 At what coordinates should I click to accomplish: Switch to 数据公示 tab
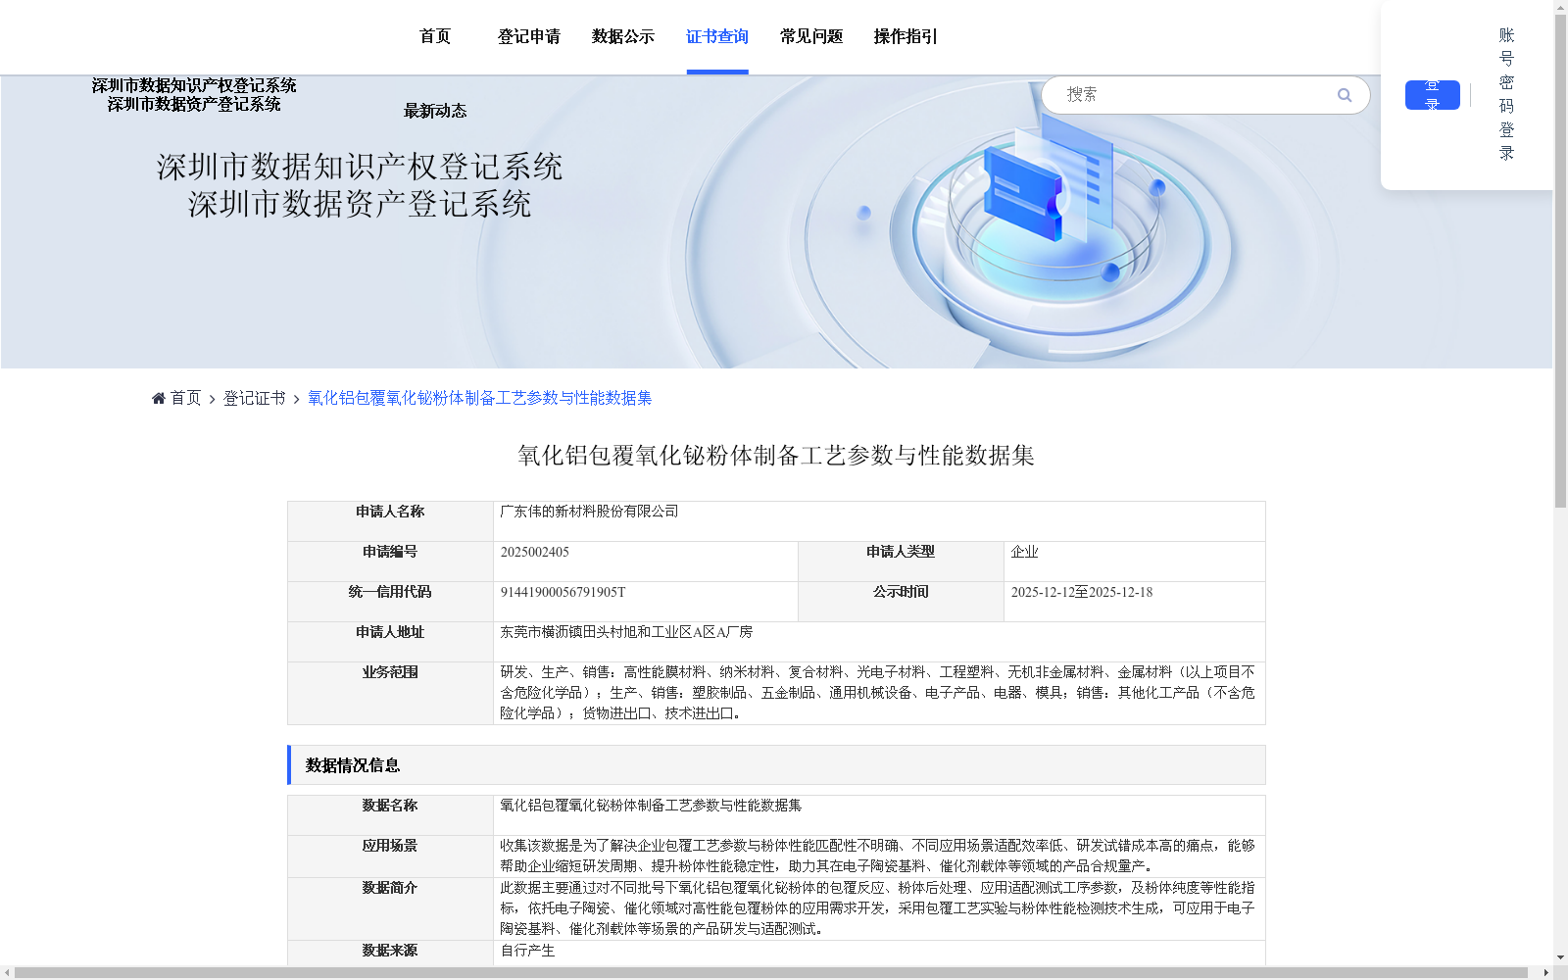click(623, 36)
